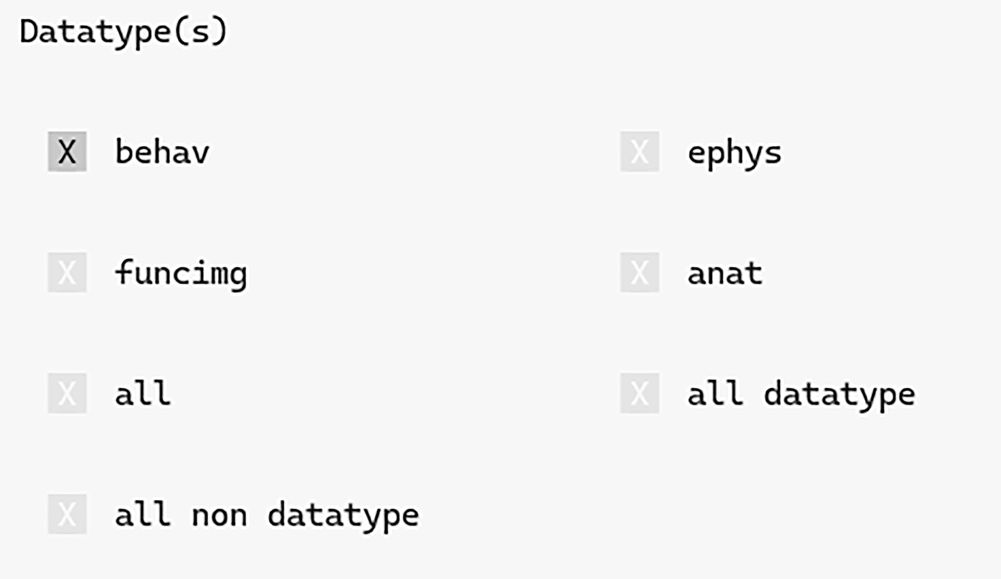The height and width of the screenshot is (579, 1001).
Task: Click the 'all non datatype' label text
Action: click(x=267, y=515)
